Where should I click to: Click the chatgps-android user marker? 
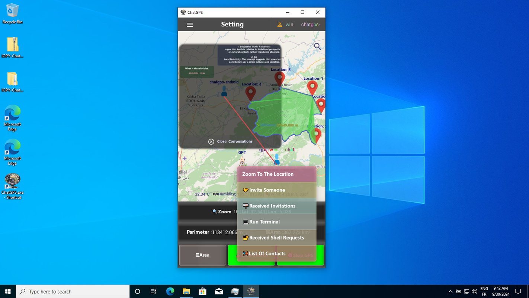click(224, 91)
